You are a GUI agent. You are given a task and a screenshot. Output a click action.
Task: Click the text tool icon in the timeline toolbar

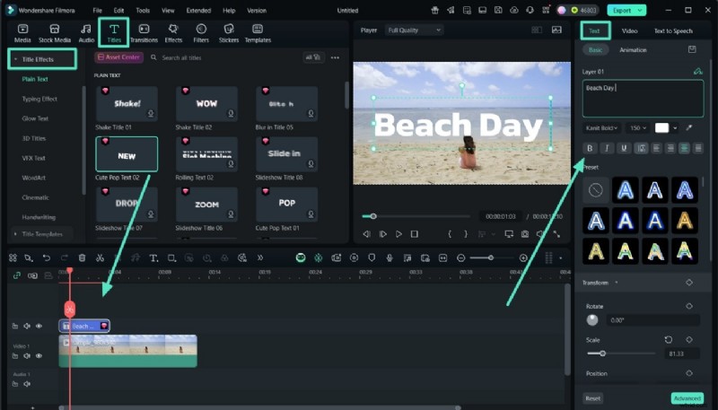(x=153, y=257)
